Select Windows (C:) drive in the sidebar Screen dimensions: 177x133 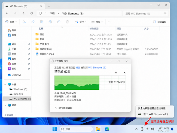19,89
